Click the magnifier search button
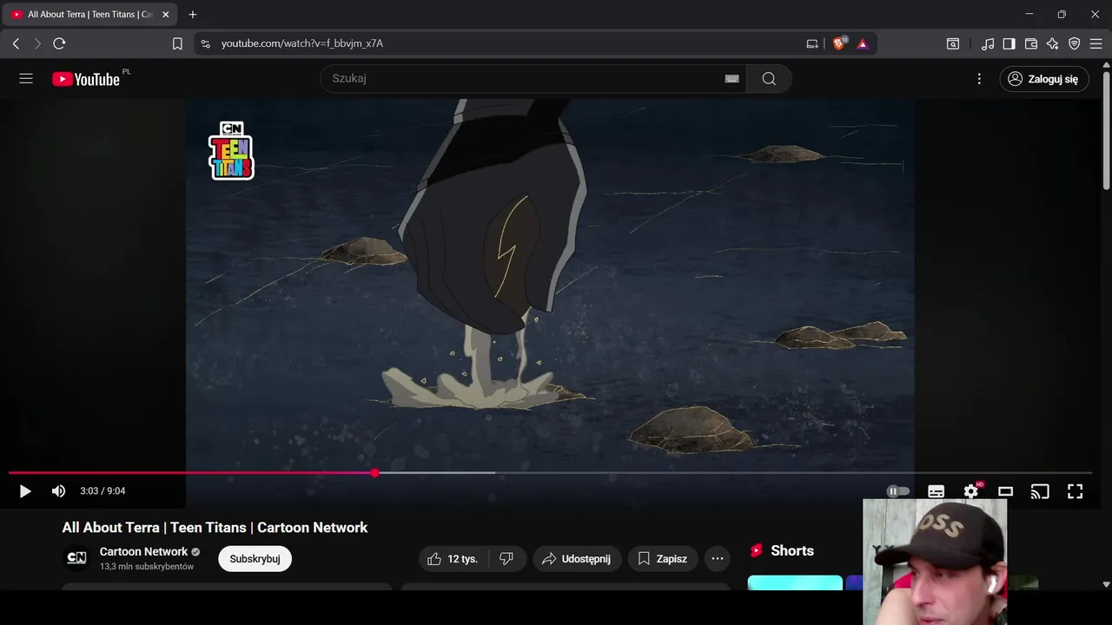The width and height of the screenshot is (1112, 625). tap(769, 78)
